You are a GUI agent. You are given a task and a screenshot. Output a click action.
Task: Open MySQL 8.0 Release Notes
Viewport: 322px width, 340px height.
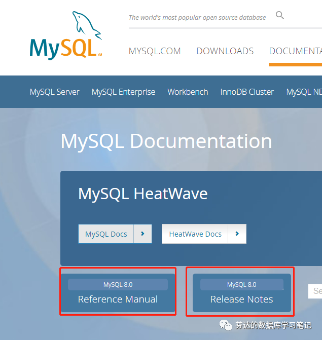[x=242, y=293]
